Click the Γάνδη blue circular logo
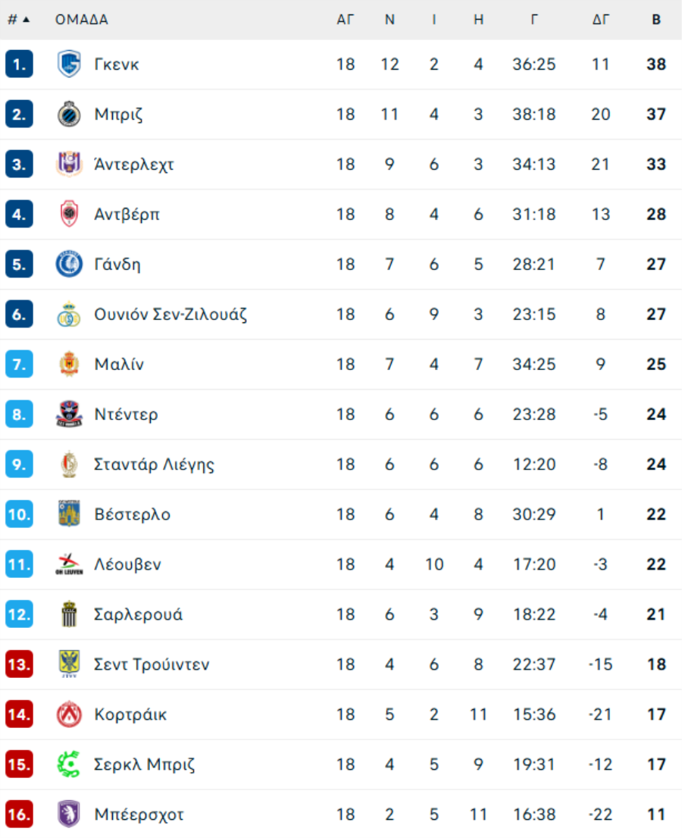 pyautogui.click(x=69, y=264)
